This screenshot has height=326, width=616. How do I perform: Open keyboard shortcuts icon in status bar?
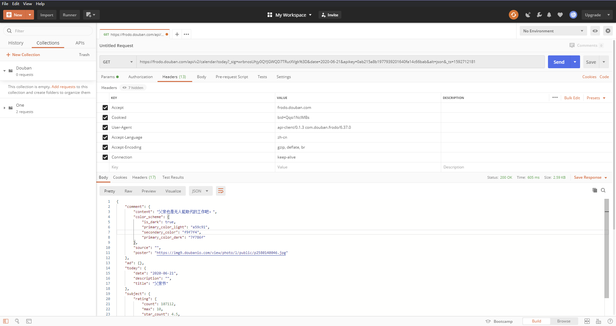click(599, 321)
